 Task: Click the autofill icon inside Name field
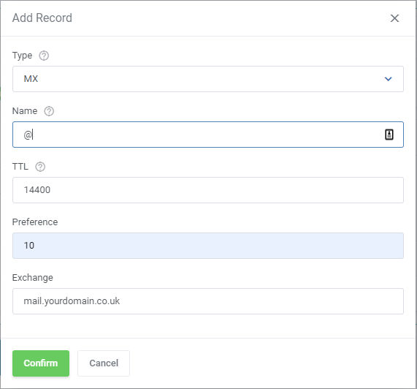tap(389, 135)
